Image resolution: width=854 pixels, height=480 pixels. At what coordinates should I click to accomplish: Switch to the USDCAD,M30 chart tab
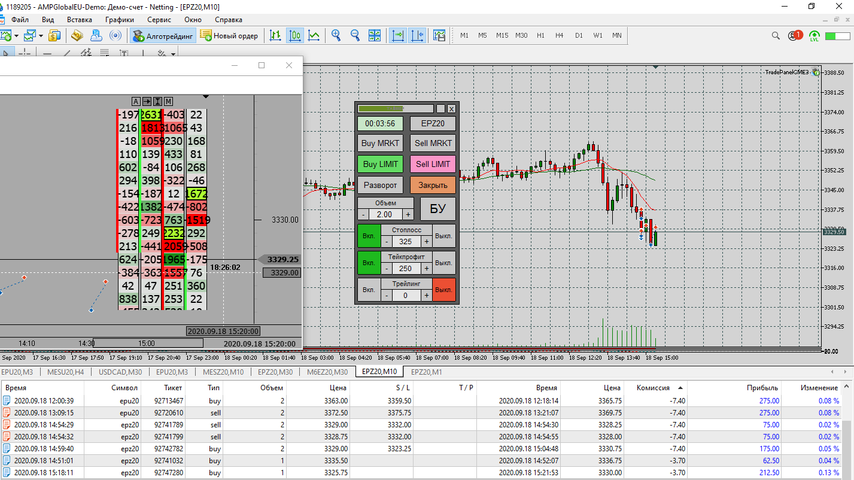click(120, 372)
